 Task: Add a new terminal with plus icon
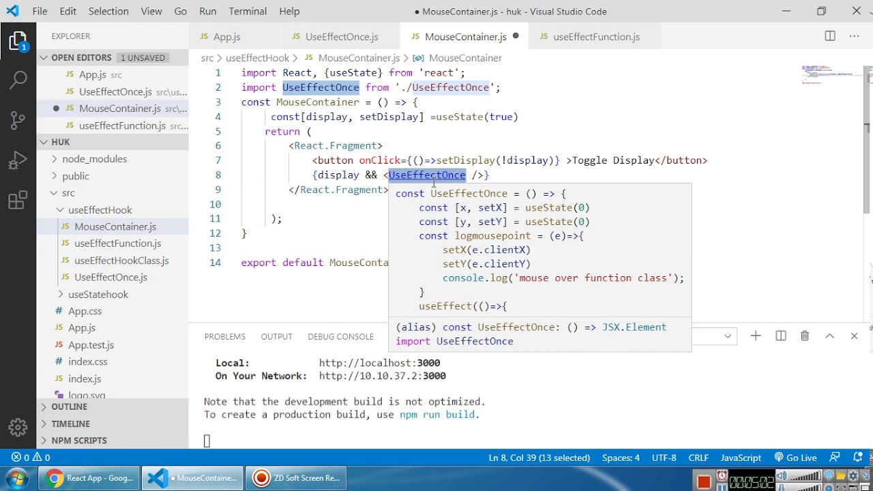coord(756,336)
